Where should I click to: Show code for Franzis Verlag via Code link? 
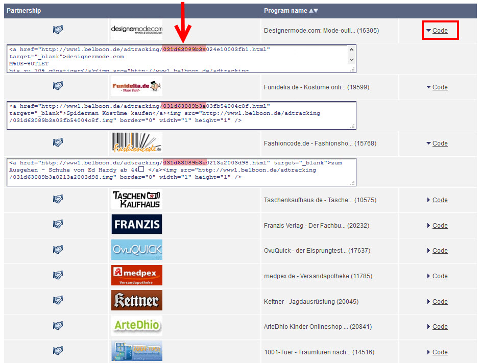pyautogui.click(x=440, y=226)
